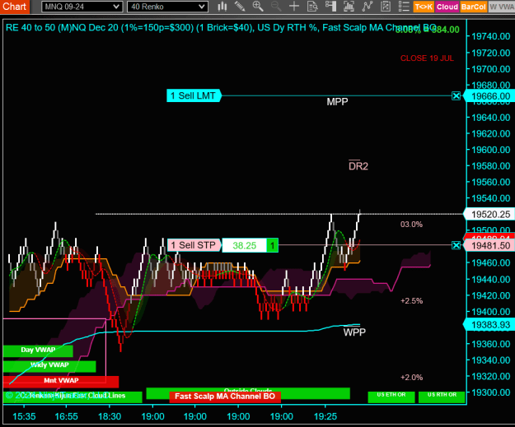
Task: Toggle the Chart Trader icon
Action: point(330,7)
